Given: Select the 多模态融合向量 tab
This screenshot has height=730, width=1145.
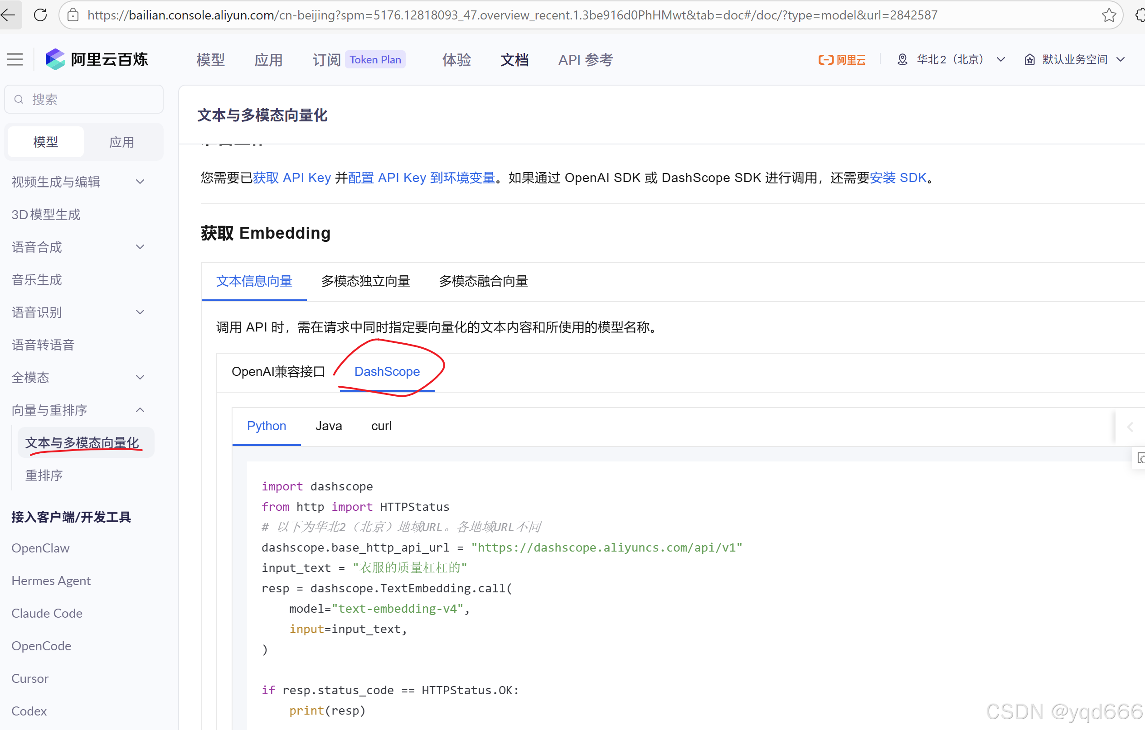Looking at the screenshot, I should [x=483, y=281].
